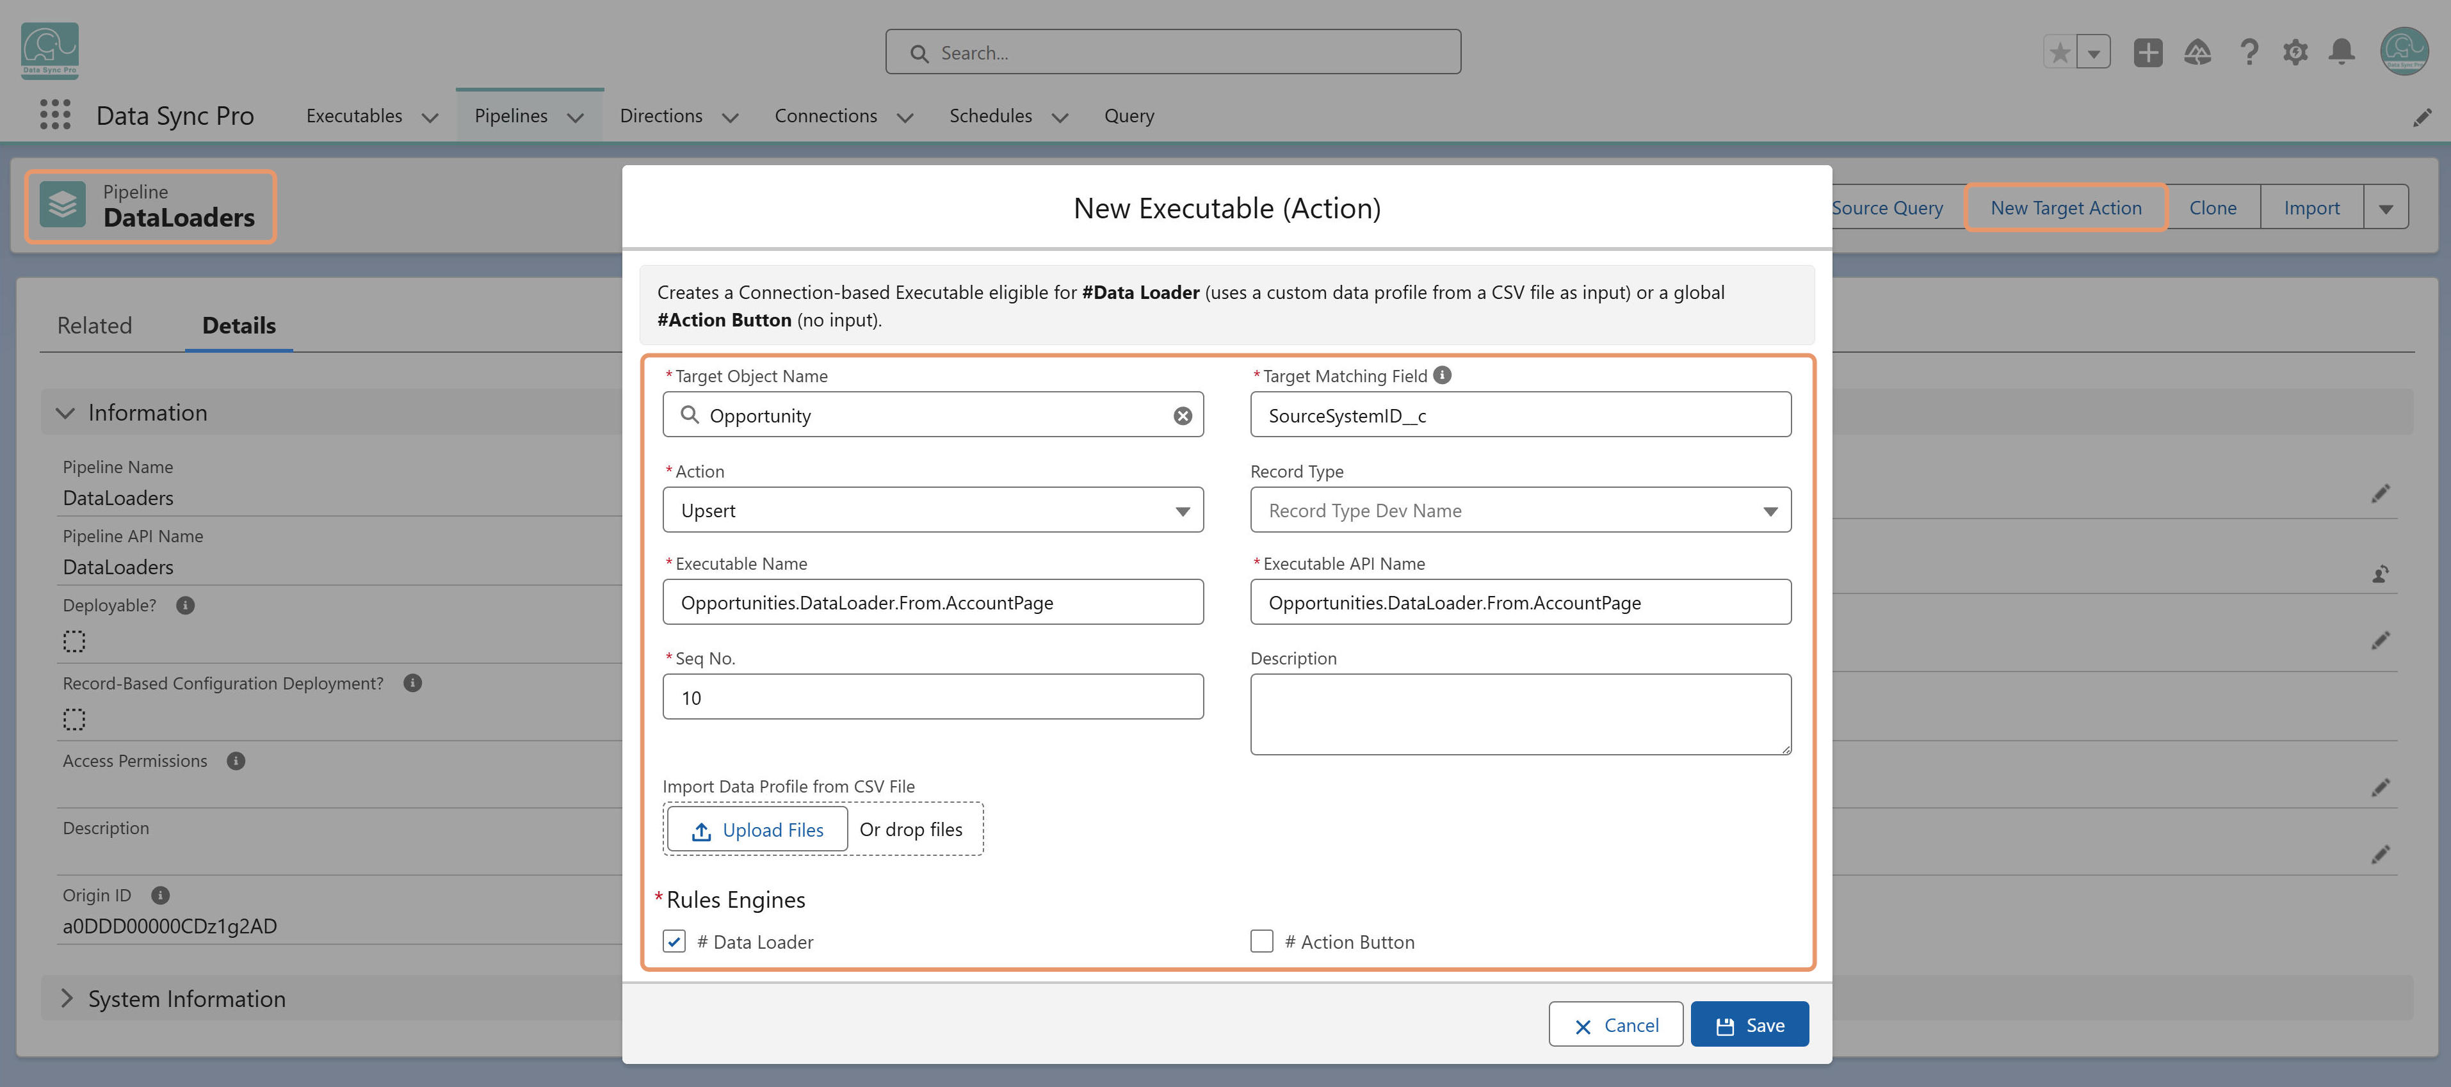Collapse the Information section
Screen dimensions: 2451x1087
click(x=66, y=413)
